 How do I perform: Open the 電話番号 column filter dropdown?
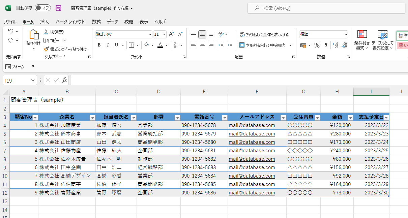(x=225, y=118)
